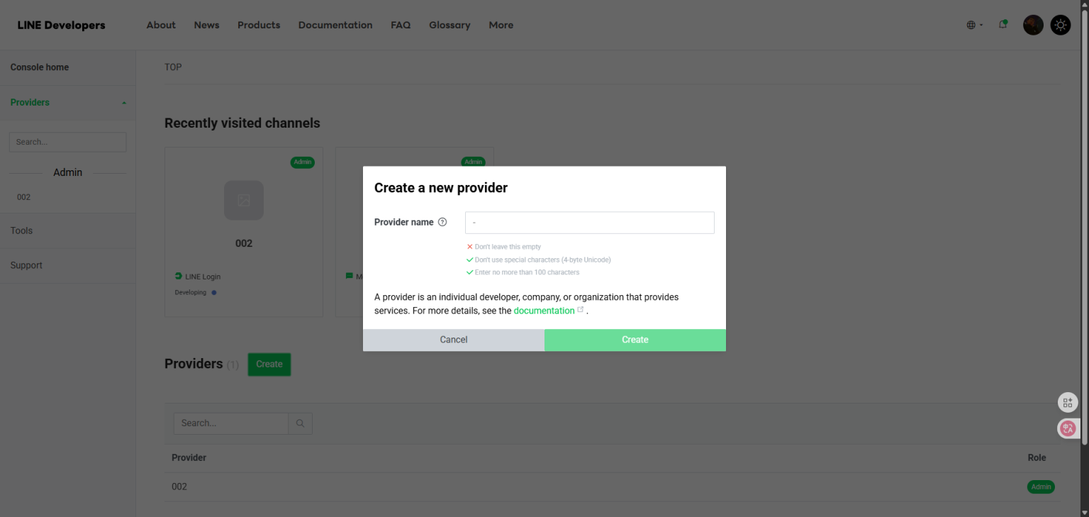Toggle the light/dark theme sun icon
1089x517 pixels.
[x=1061, y=25]
